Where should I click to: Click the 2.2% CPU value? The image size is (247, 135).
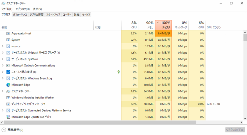134,33
